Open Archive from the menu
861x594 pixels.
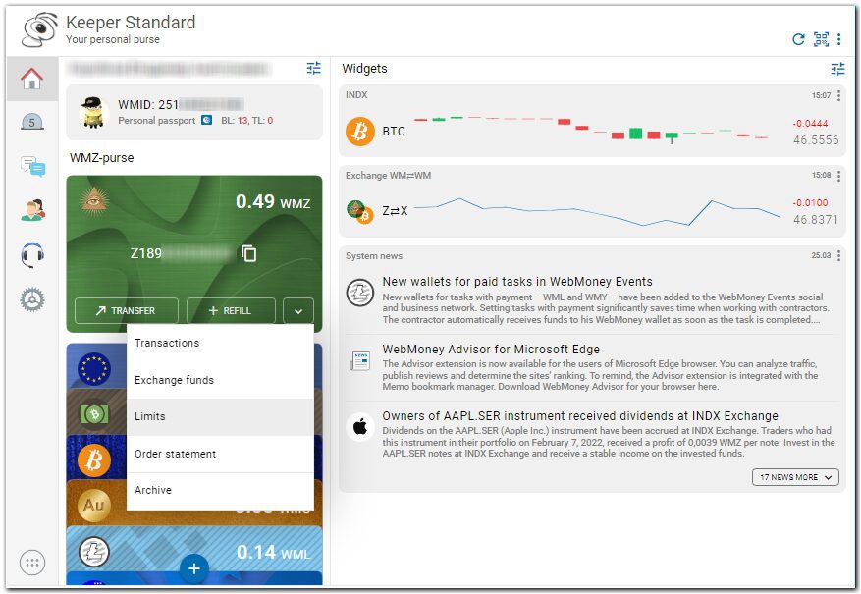tap(220, 490)
